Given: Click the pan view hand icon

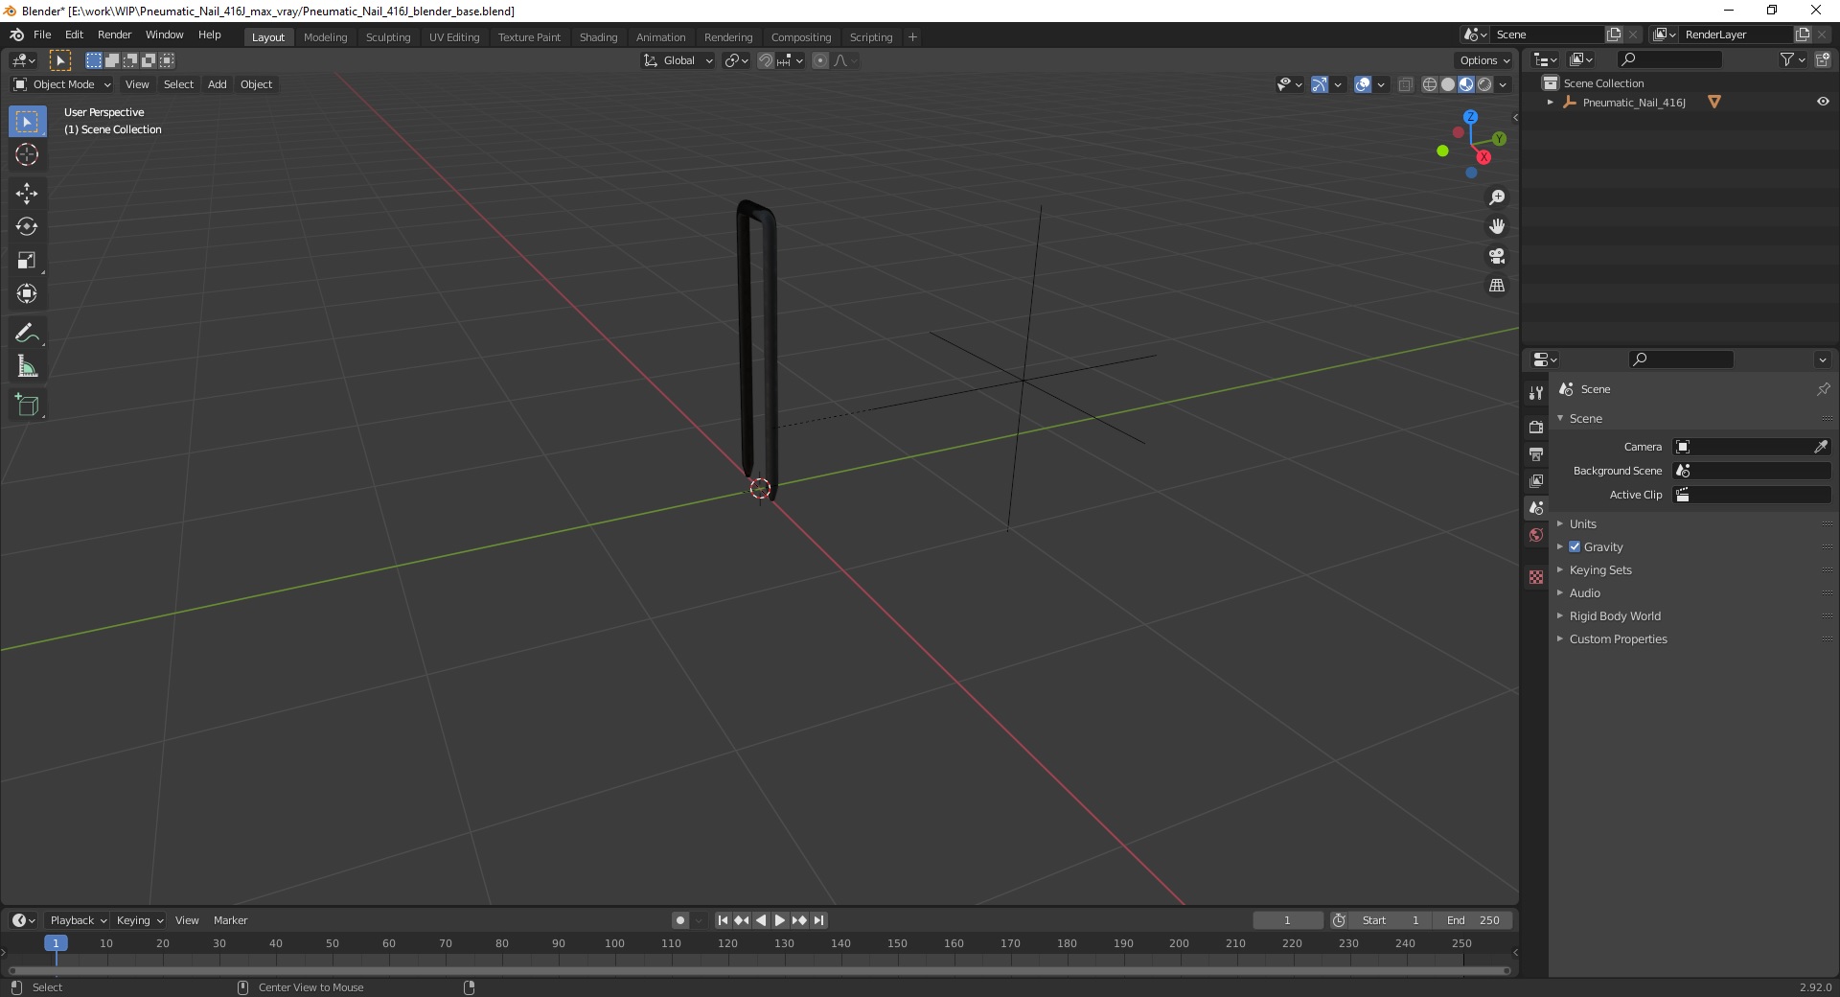Looking at the screenshot, I should pyautogui.click(x=1497, y=227).
